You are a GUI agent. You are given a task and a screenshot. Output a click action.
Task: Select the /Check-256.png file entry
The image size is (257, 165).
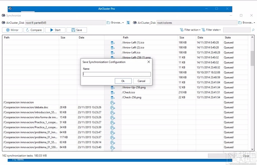131,97
